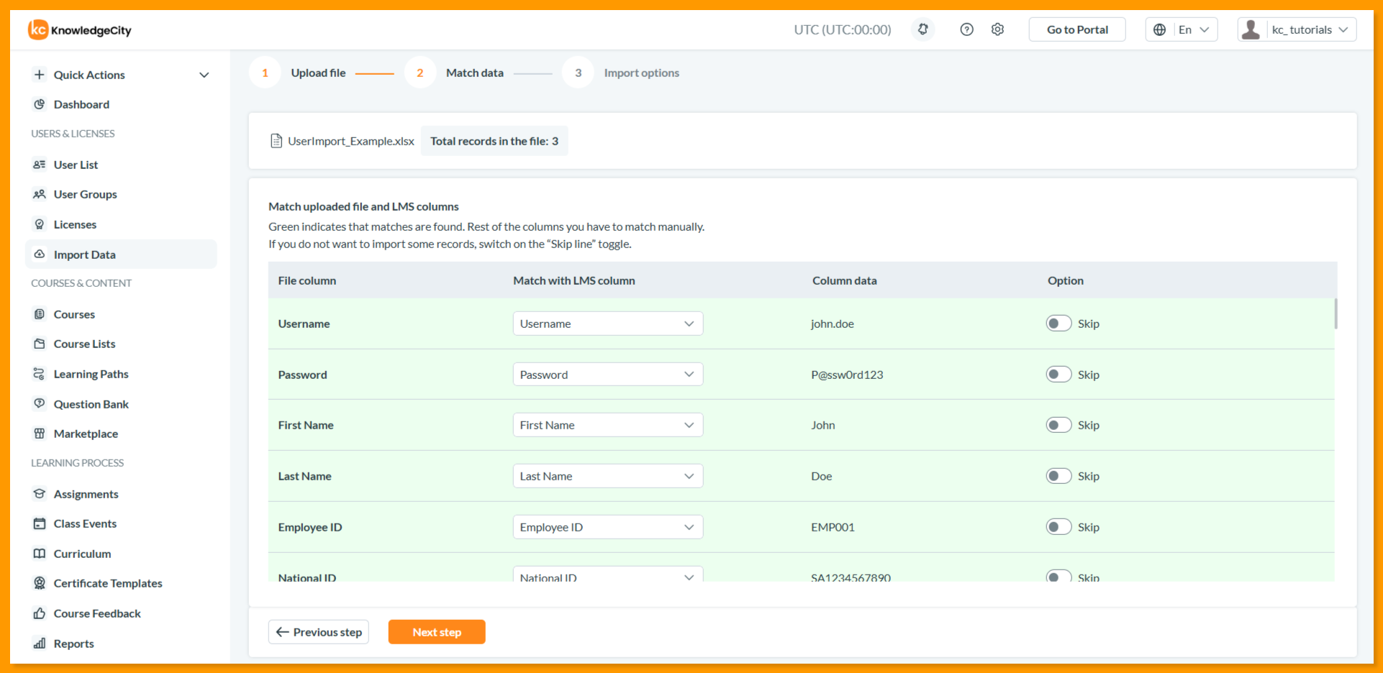Click the User Groups sidebar icon

coord(40,194)
